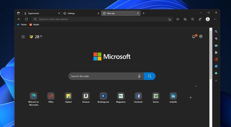Click the page vertical scrollbar
231x127 pixels.
pyautogui.click(x=211, y=77)
